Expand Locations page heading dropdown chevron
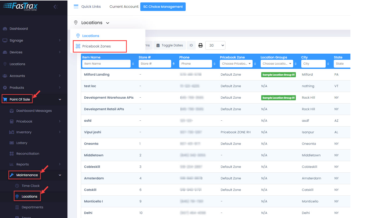The width and height of the screenshot is (366, 218). click(107, 23)
